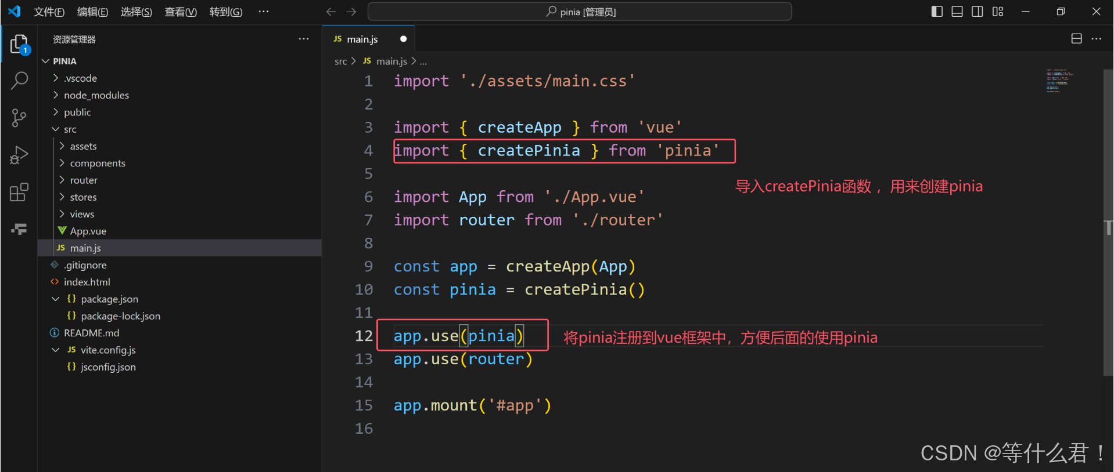The image size is (1114, 472).
Task: Open the 文件(F) menu
Action: (49, 12)
